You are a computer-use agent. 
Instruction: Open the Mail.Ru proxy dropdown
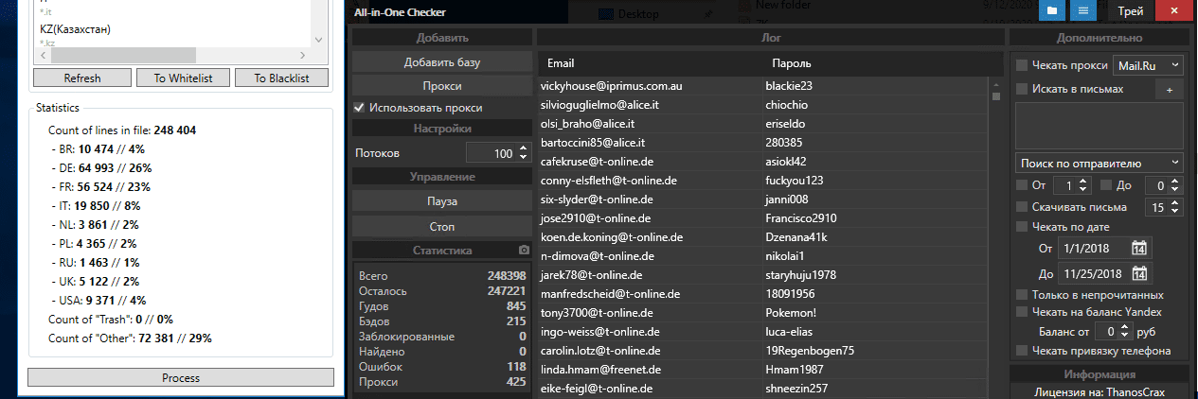(x=1148, y=65)
